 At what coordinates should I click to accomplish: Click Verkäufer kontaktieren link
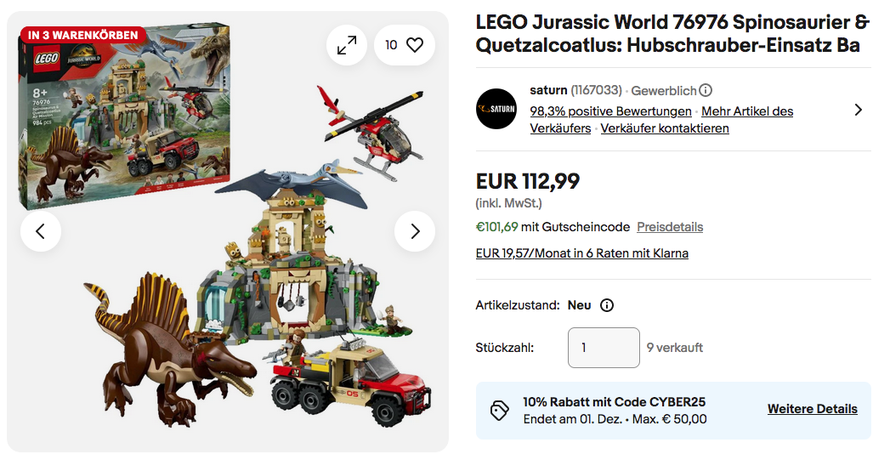coord(665,128)
